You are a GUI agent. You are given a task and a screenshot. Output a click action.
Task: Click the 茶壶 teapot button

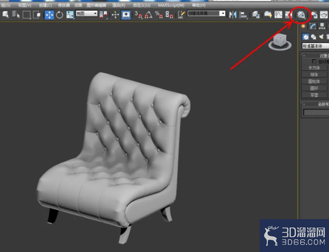point(314,95)
